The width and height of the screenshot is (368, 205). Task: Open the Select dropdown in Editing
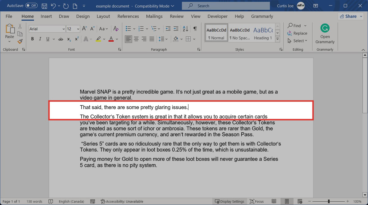(x=297, y=41)
